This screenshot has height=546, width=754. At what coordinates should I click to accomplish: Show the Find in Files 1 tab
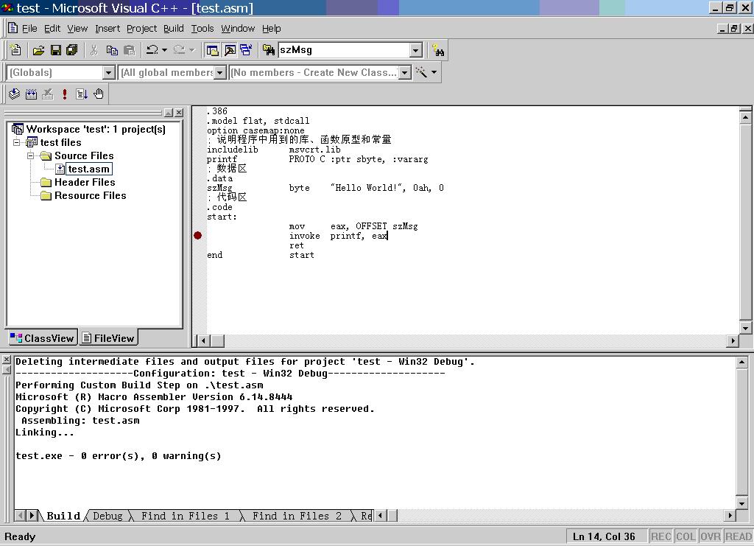[185, 516]
